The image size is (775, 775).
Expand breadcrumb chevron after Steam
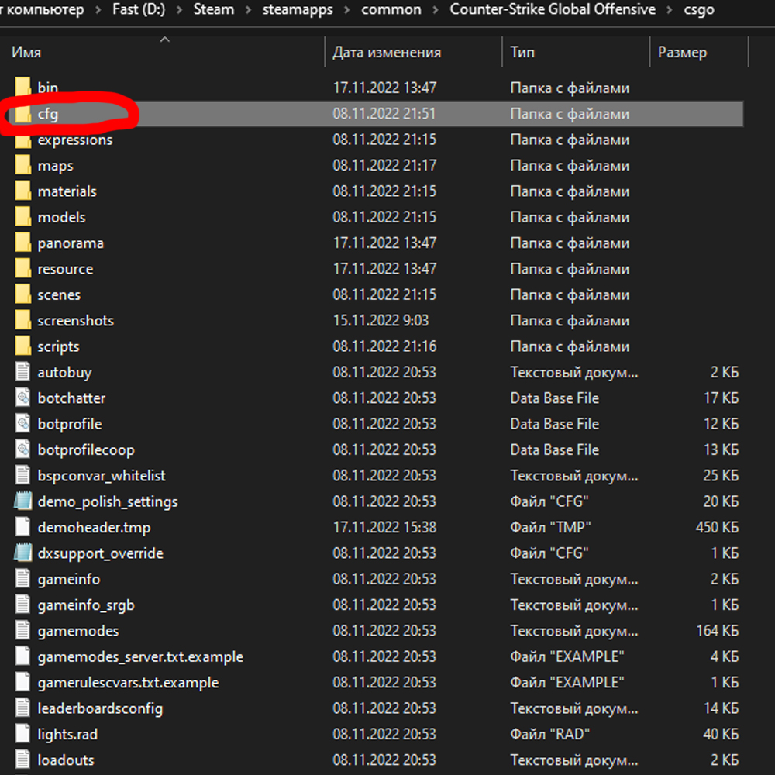pyautogui.click(x=249, y=10)
